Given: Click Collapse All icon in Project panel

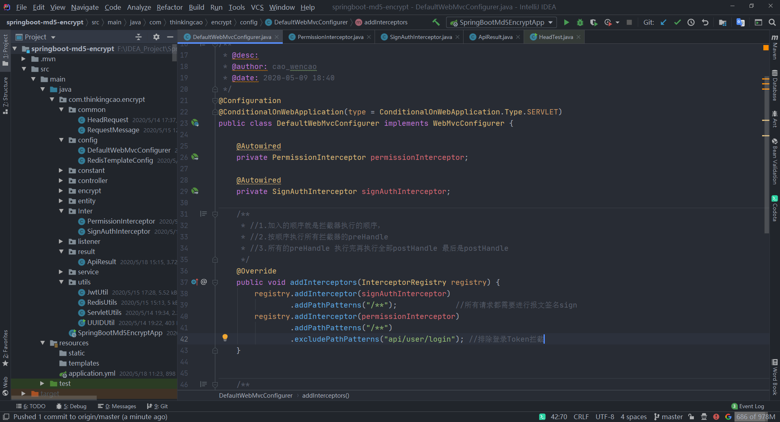Looking at the screenshot, I should click(139, 37).
